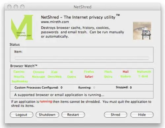Click the Status item progress bar
The image size is (165, 128).
click(82, 58)
